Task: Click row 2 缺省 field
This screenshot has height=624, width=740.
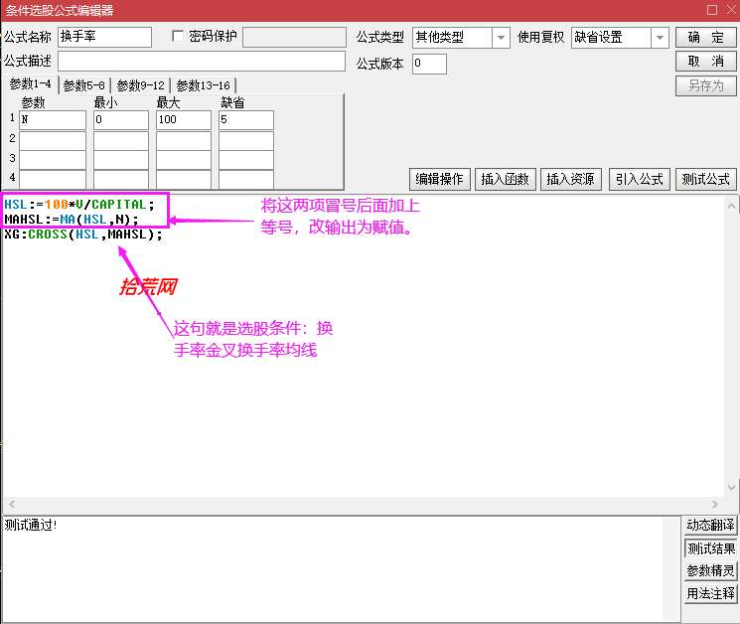Action: 246,141
